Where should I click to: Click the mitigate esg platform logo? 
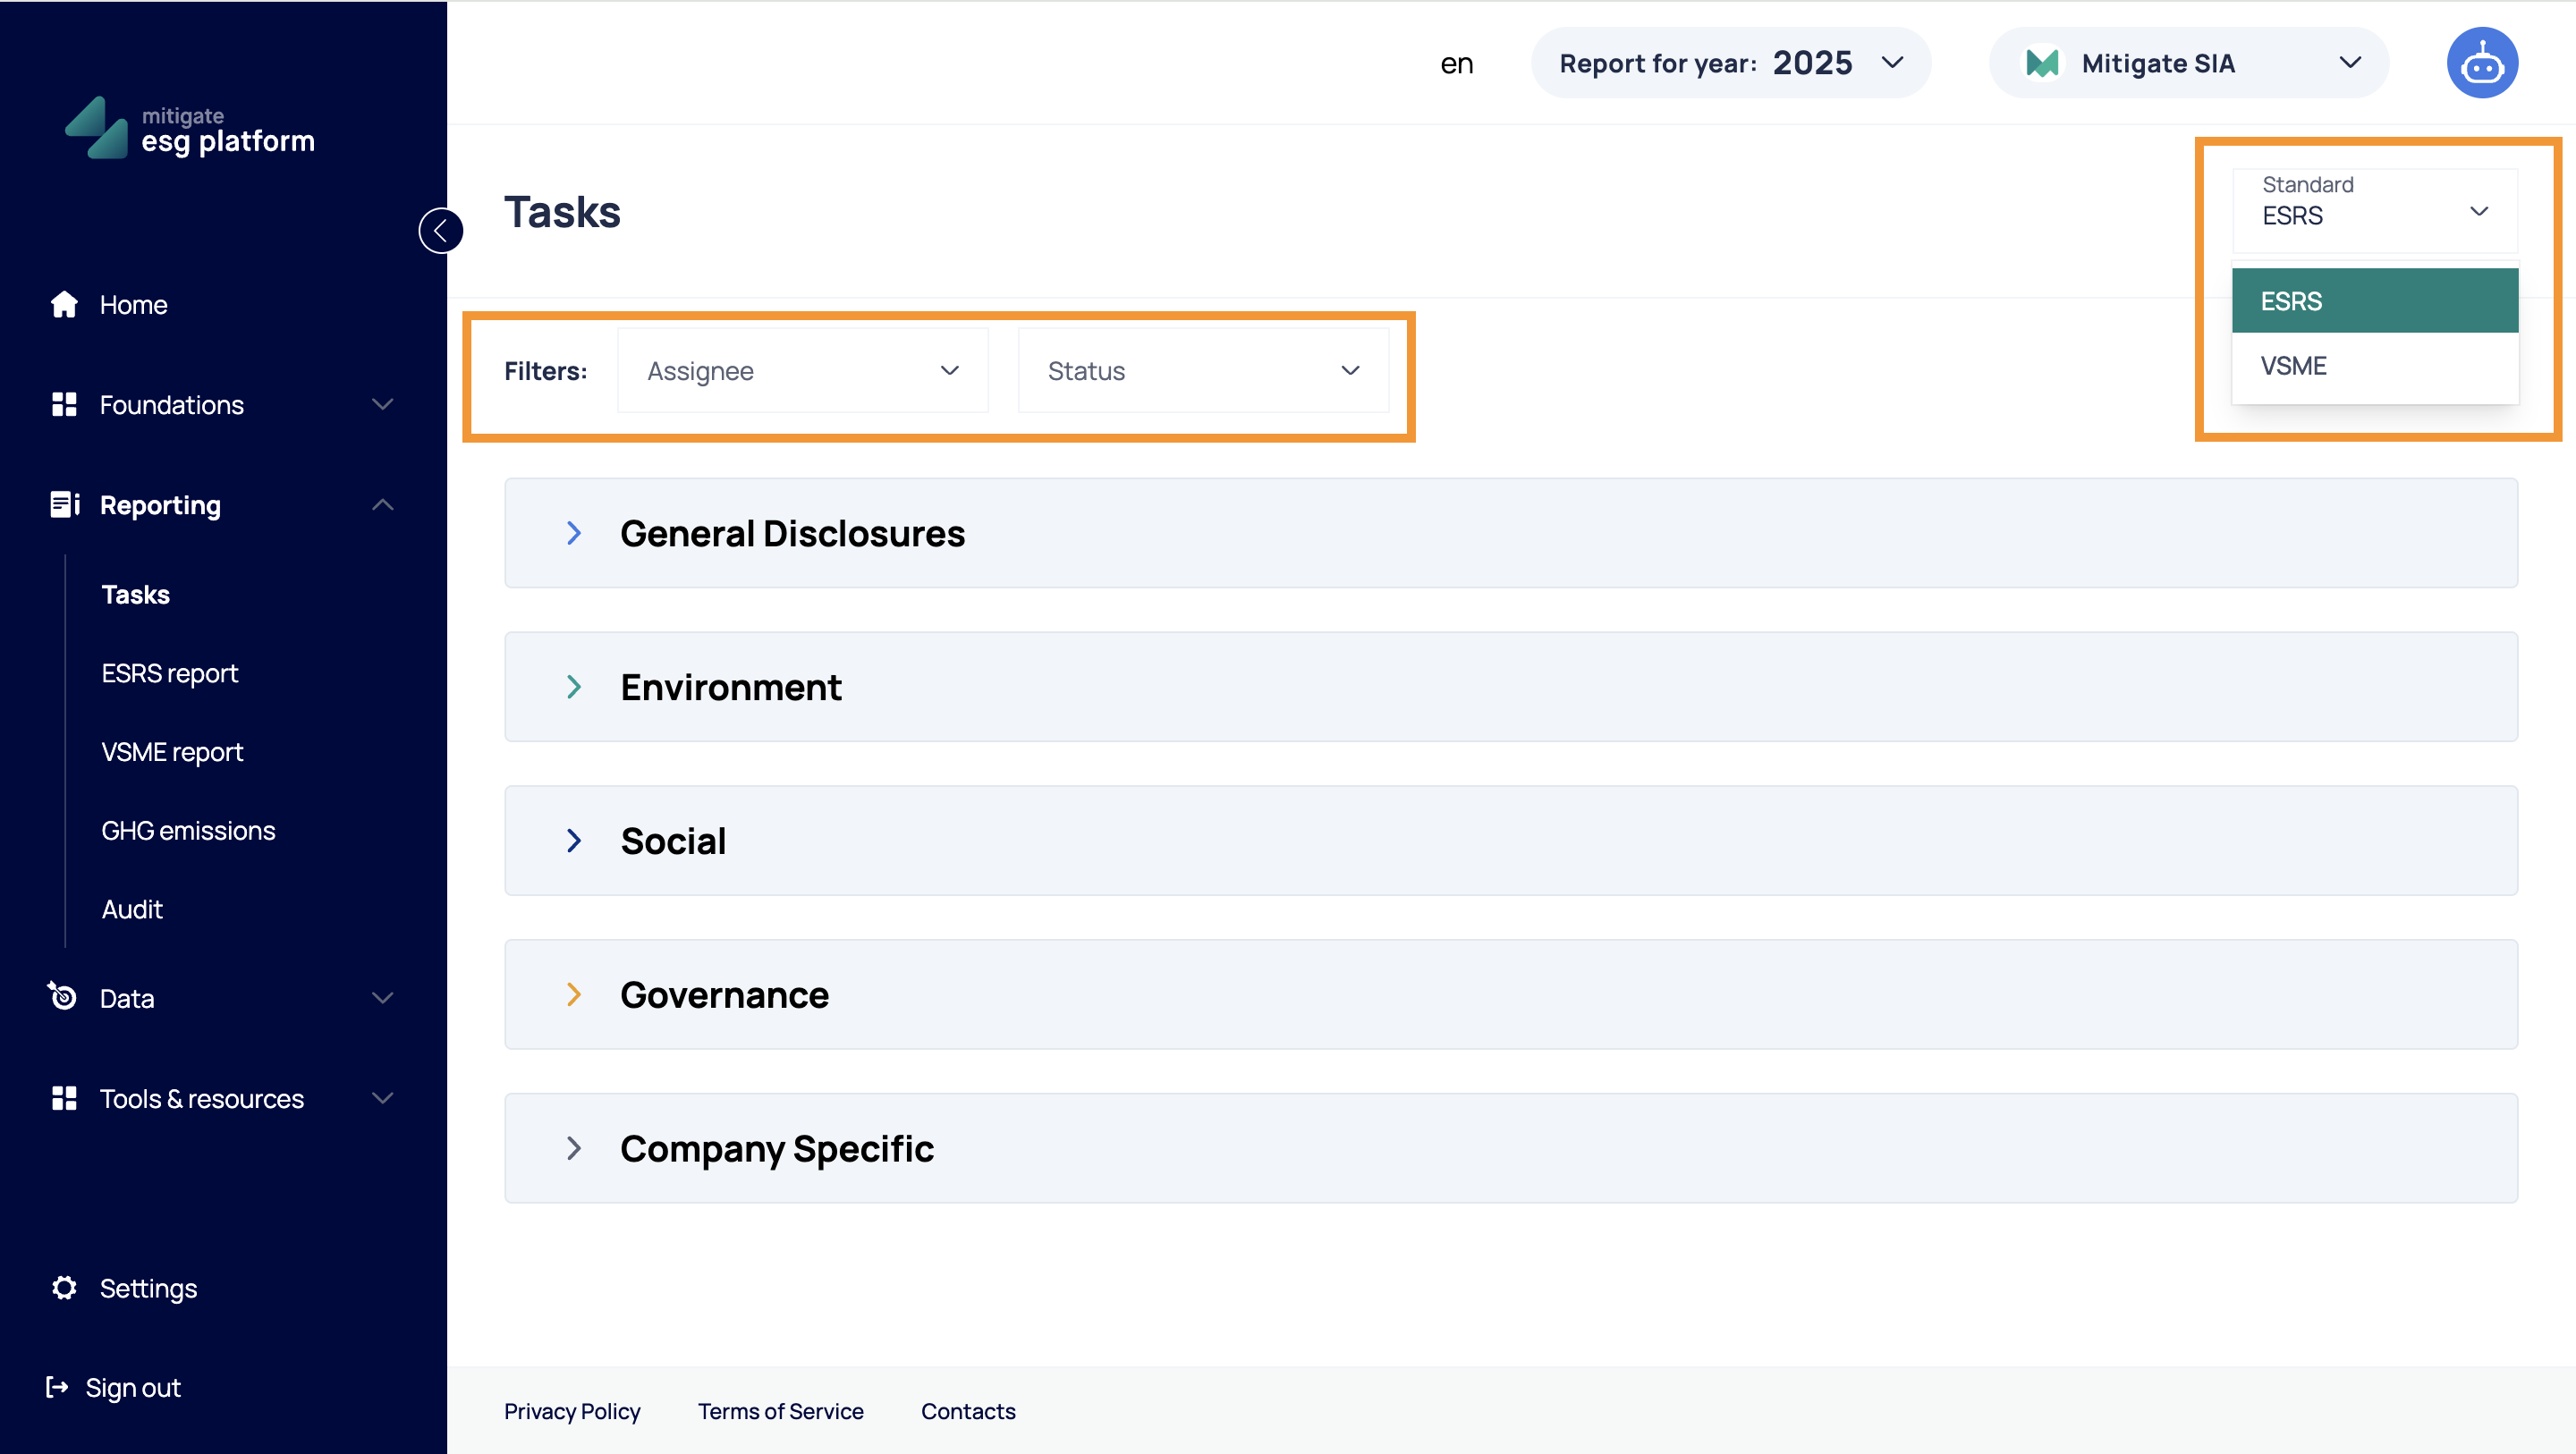click(x=190, y=128)
